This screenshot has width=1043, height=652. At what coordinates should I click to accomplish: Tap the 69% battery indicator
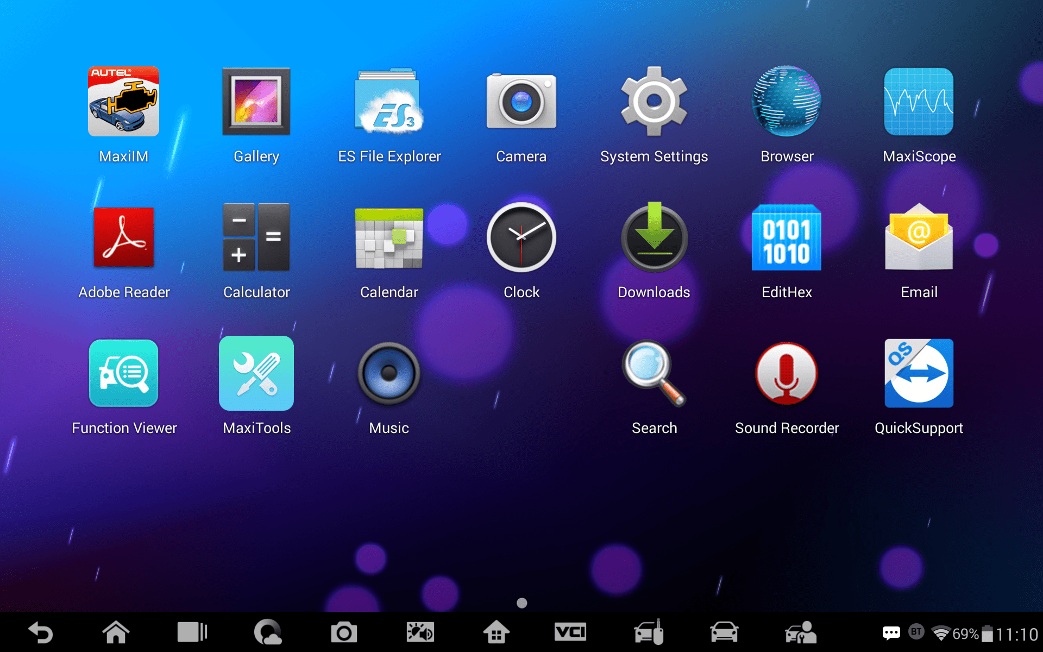pyautogui.click(x=973, y=634)
